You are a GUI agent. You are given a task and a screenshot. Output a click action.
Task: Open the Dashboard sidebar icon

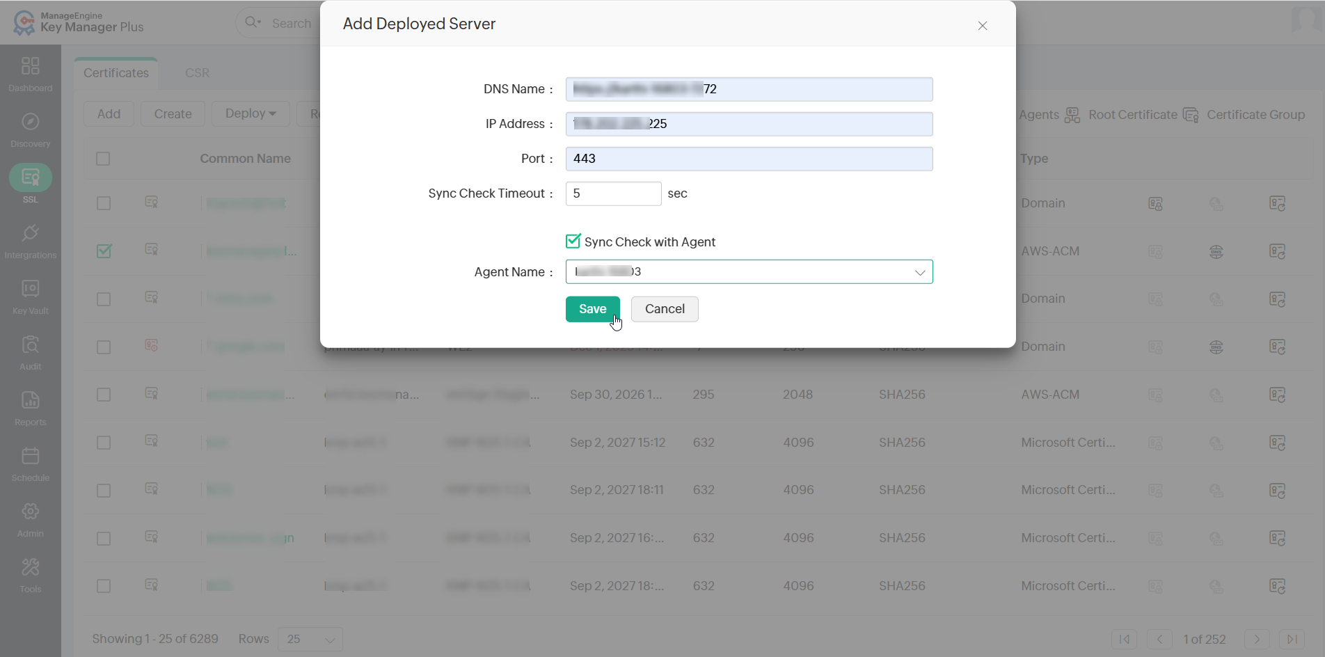pos(30,66)
